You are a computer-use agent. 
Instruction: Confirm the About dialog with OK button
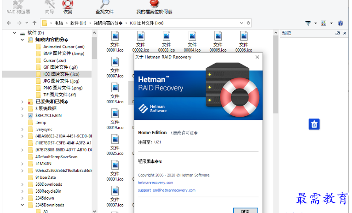(245, 211)
